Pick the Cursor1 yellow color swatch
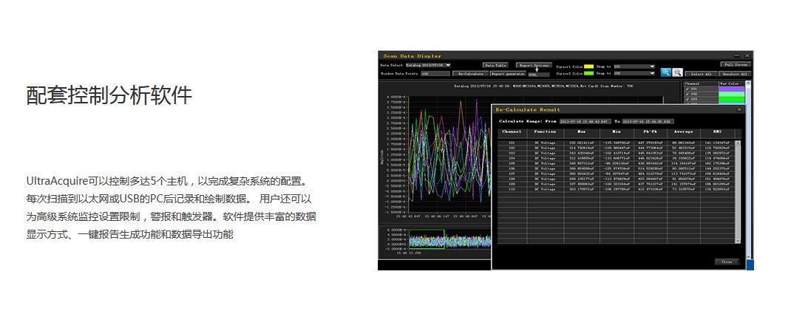The image size is (794, 311). coord(588,66)
